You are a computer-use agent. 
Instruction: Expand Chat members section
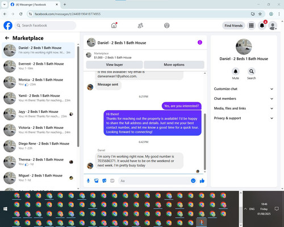[x=244, y=99]
